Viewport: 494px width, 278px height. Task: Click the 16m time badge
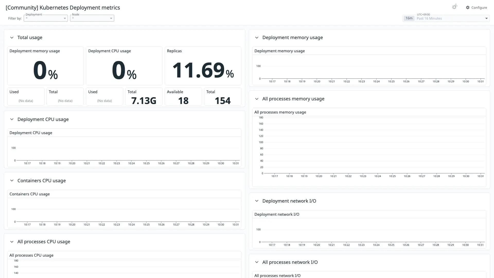click(x=409, y=18)
